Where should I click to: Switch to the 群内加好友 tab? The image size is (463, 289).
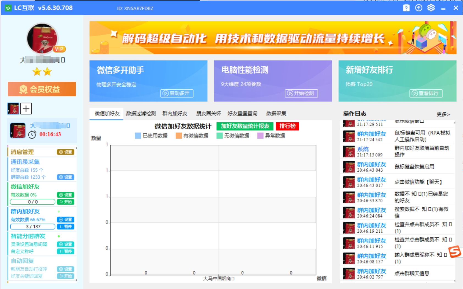pyautogui.click(x=175, y=114)
